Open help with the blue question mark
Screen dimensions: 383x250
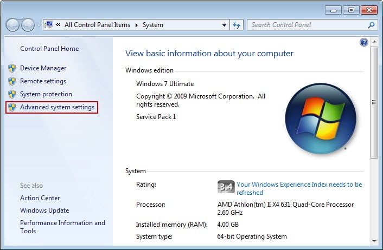pos(363,42)
